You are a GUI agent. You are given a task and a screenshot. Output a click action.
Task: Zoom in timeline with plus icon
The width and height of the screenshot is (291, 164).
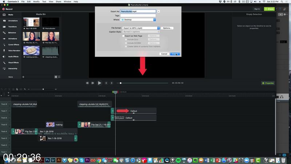point(56,89)
